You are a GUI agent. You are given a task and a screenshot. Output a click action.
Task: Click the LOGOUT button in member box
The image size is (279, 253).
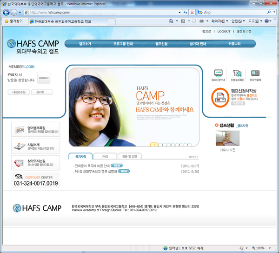coord(44,78)
